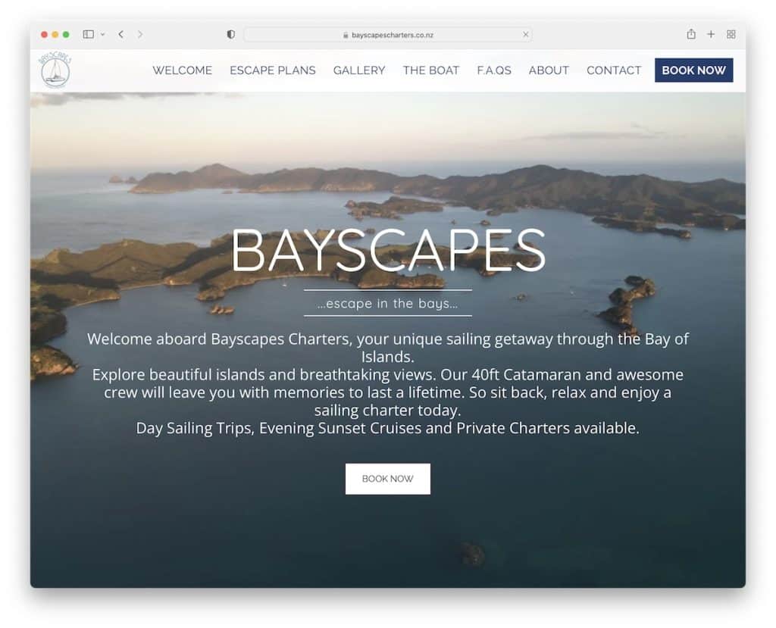Click the blue BOOK NOW header button
This screenshot has width=776, height=628.
click(x=694, y=70)
